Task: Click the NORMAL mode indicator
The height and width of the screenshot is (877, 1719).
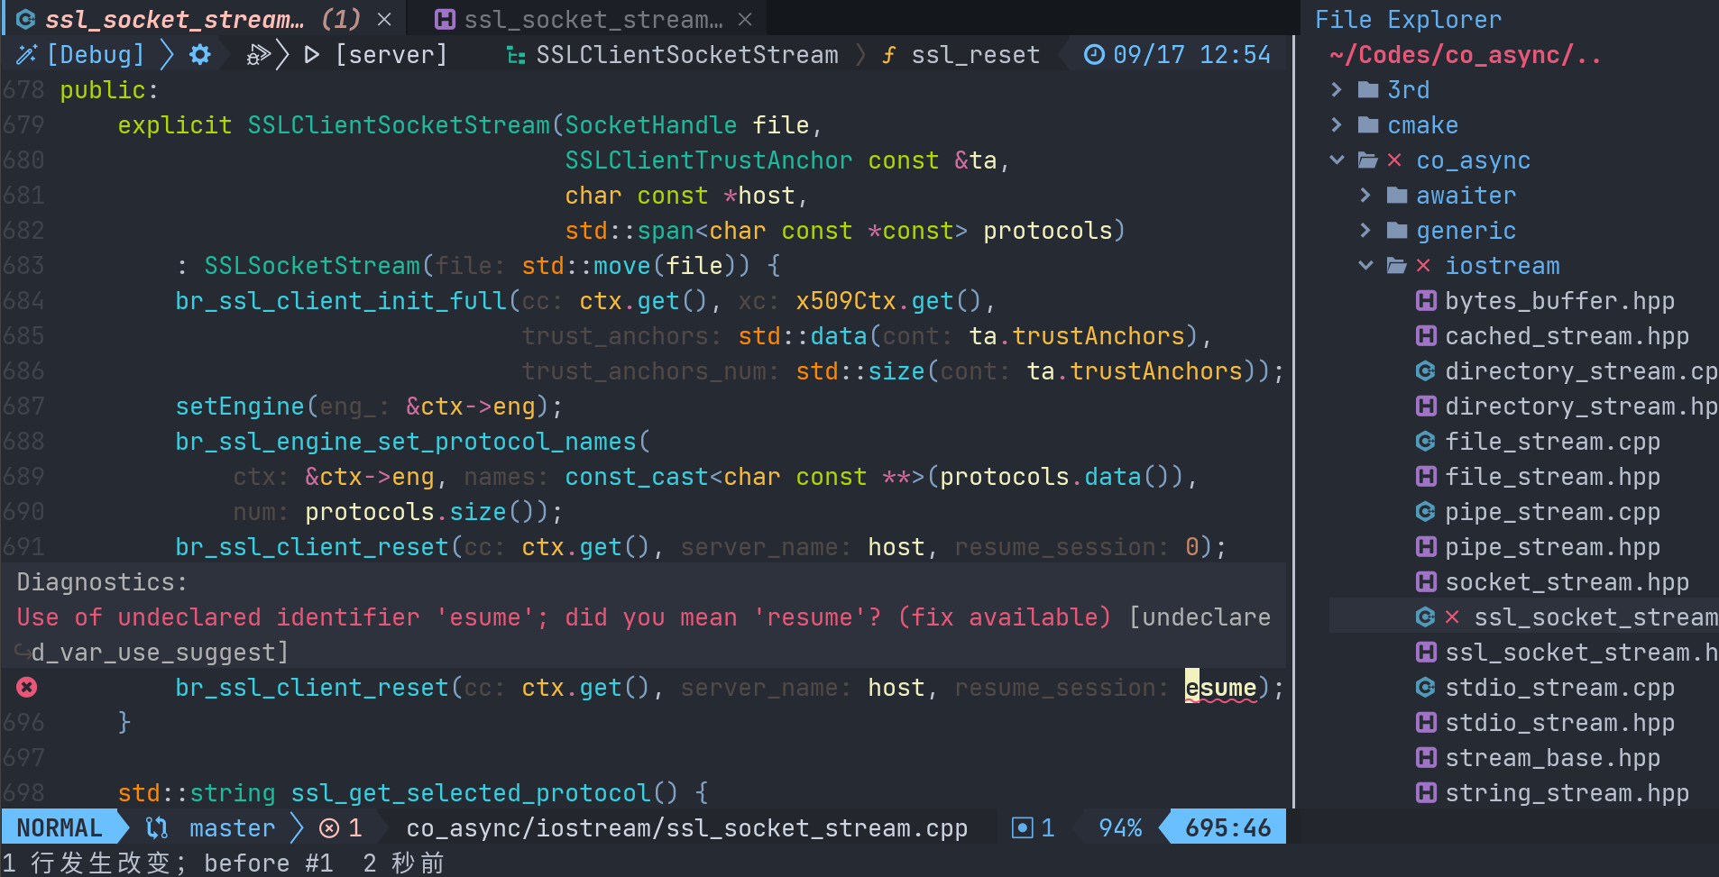Action: tap(60, 827)
